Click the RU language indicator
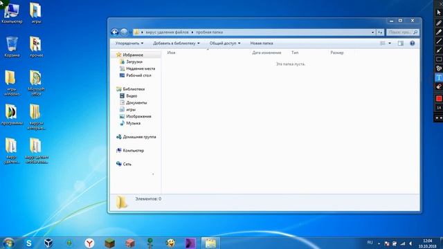Viewport: 443px width, 249px height. pos(370,243)
